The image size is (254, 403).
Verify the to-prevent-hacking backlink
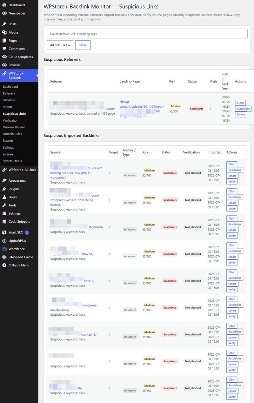click(232, 182)
